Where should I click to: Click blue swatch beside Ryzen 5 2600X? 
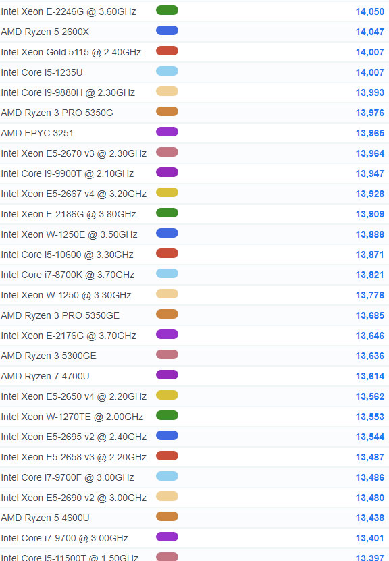point(167,30)
